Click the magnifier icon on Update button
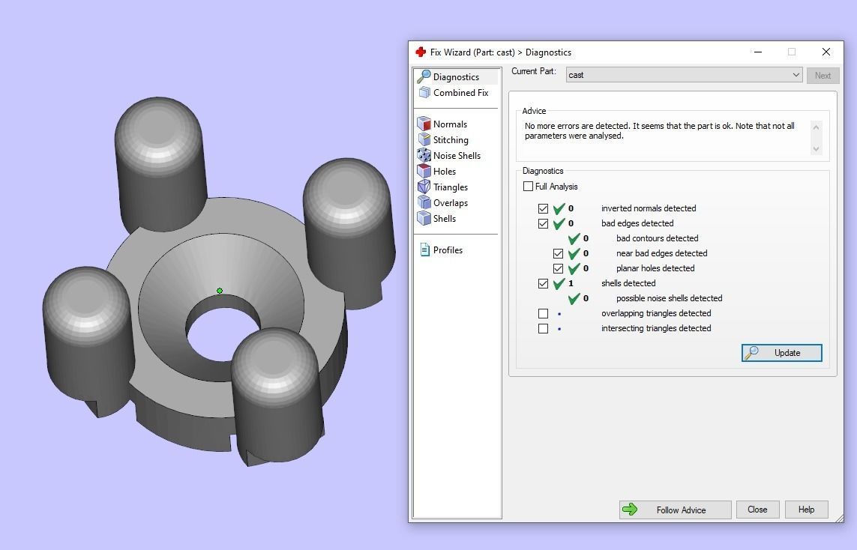 751,353
